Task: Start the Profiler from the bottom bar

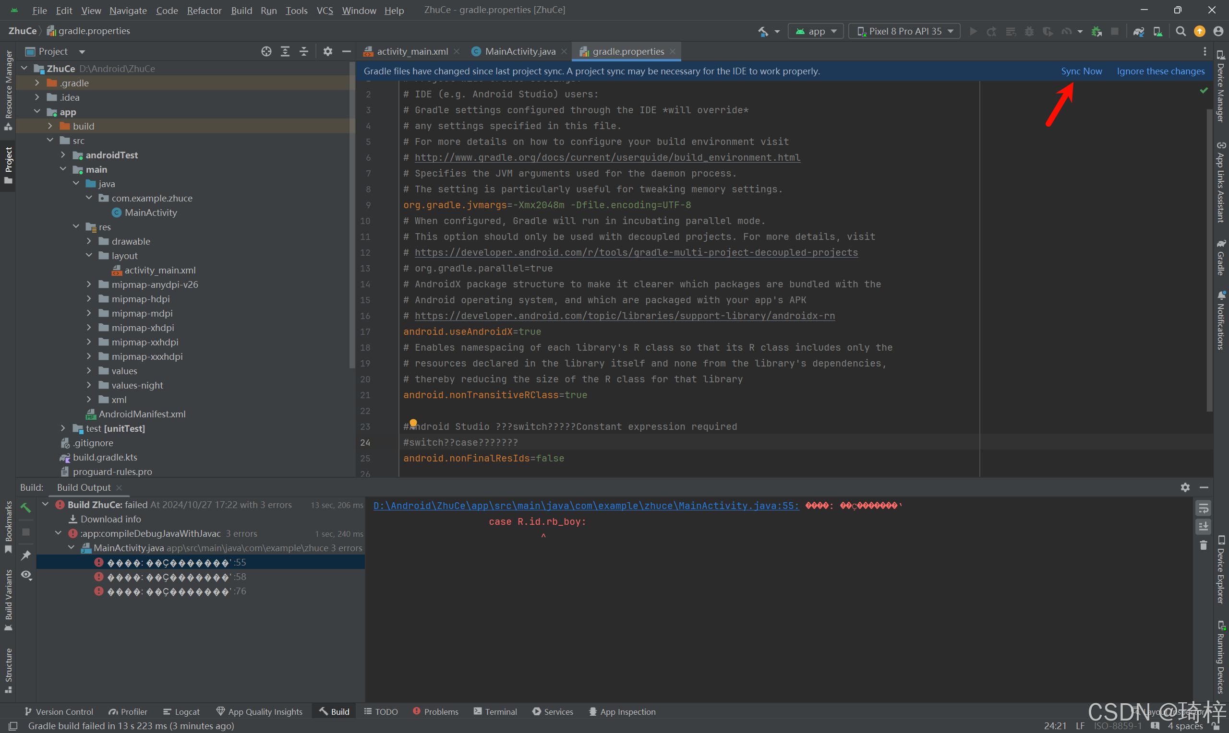Action: [x=128, y=711]
